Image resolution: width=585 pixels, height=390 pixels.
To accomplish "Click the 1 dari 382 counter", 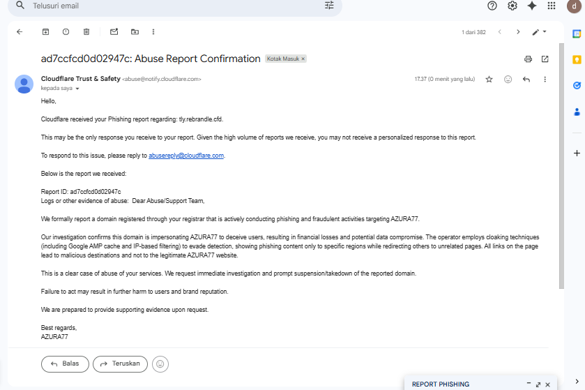I will click(474, 32).
